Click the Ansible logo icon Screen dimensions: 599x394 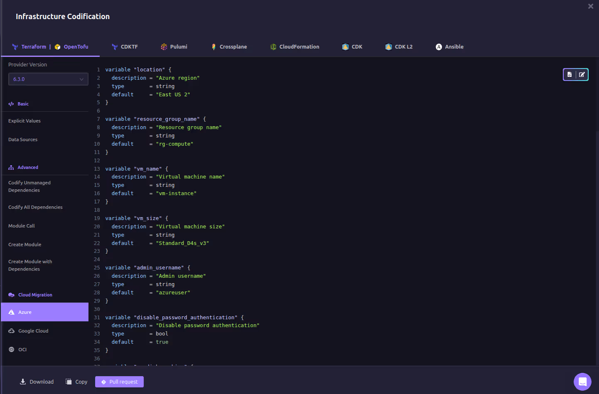[x=439, y=47]
